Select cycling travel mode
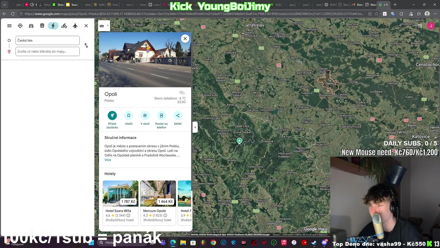 64,26
